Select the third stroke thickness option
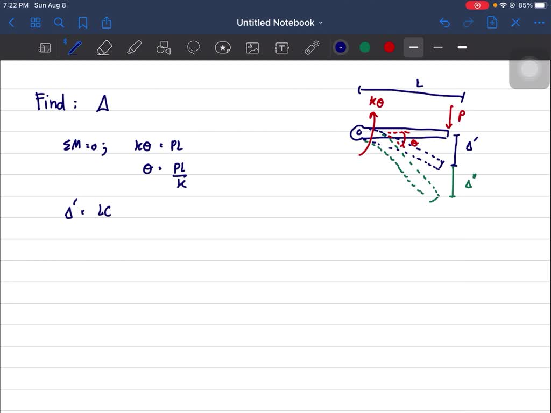The image size is (551, 413). pos(462,47)
